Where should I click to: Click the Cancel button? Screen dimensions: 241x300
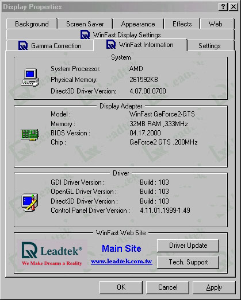pyautogui.click(x=168, y=287)
